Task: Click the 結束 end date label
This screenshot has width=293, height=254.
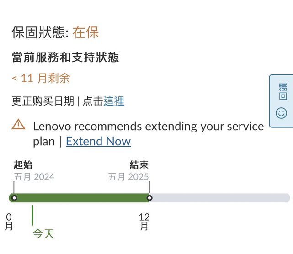Action: click(139, 165)
